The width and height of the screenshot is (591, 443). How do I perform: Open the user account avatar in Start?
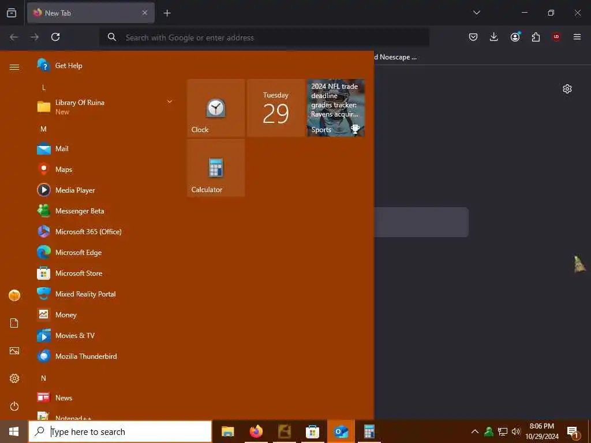[14, 295]
